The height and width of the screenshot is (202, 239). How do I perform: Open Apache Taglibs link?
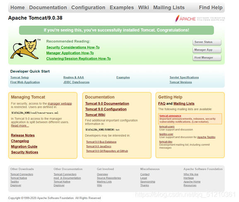coord(206,137)
